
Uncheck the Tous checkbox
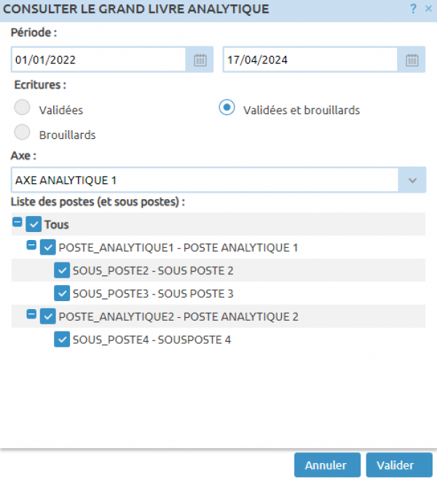pos(34,225)
